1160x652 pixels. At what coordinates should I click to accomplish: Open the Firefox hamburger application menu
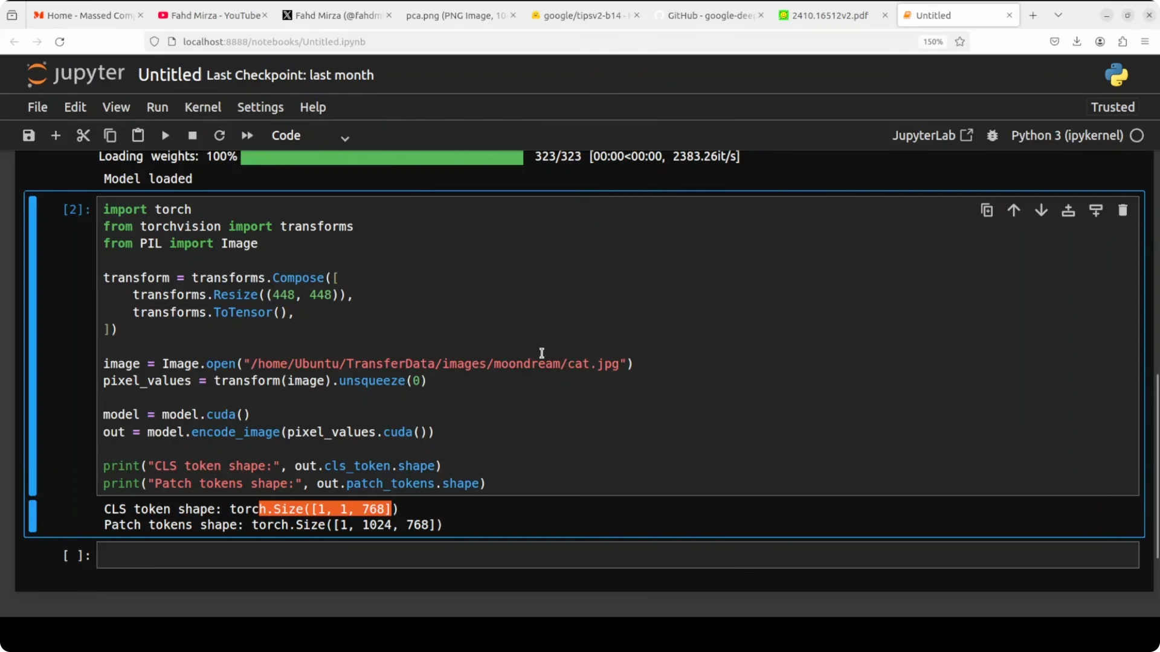point(1145,42)
